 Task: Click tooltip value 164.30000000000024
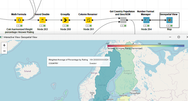click(x=99, y=60)
